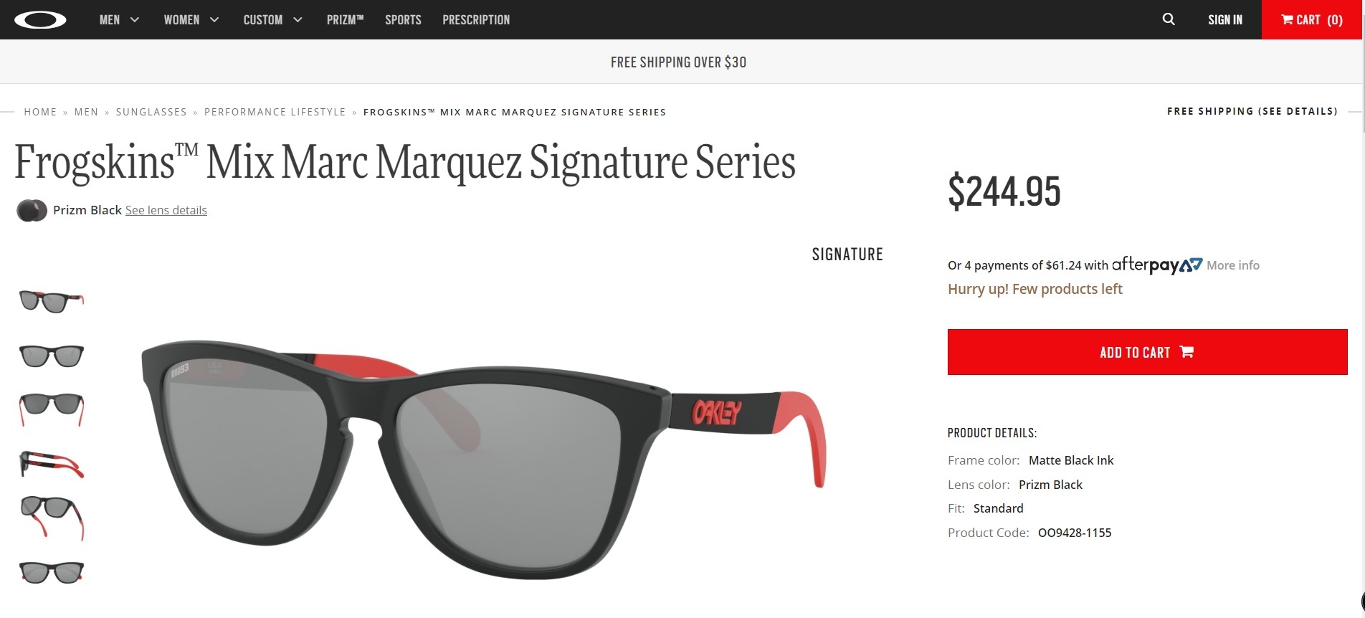View the side profile thumbnail
The width and height of the screenshot is (1365, 618).
tap(52, 464)
